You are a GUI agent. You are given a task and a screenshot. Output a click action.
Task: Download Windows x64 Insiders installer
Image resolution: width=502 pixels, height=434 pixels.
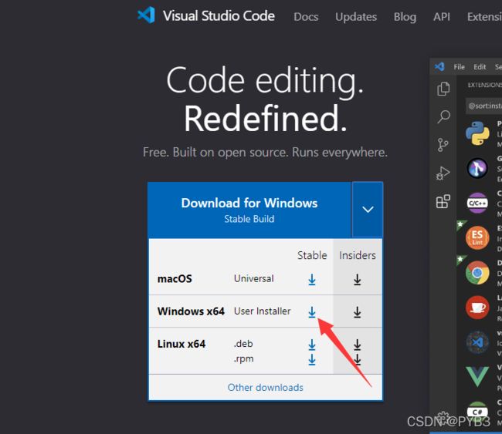358,312
